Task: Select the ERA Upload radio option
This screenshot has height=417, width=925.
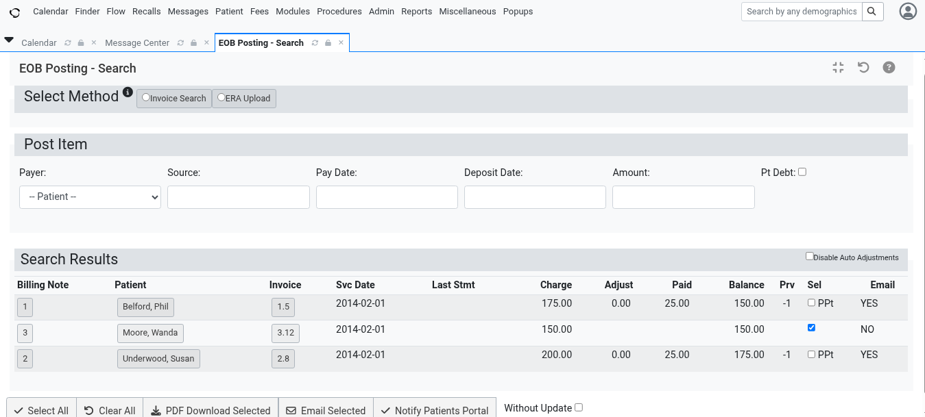Action: coord(221,98)
